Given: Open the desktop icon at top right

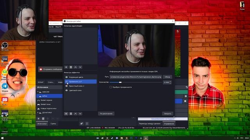Looking at the screenshot, I should [x=242, y=6].
